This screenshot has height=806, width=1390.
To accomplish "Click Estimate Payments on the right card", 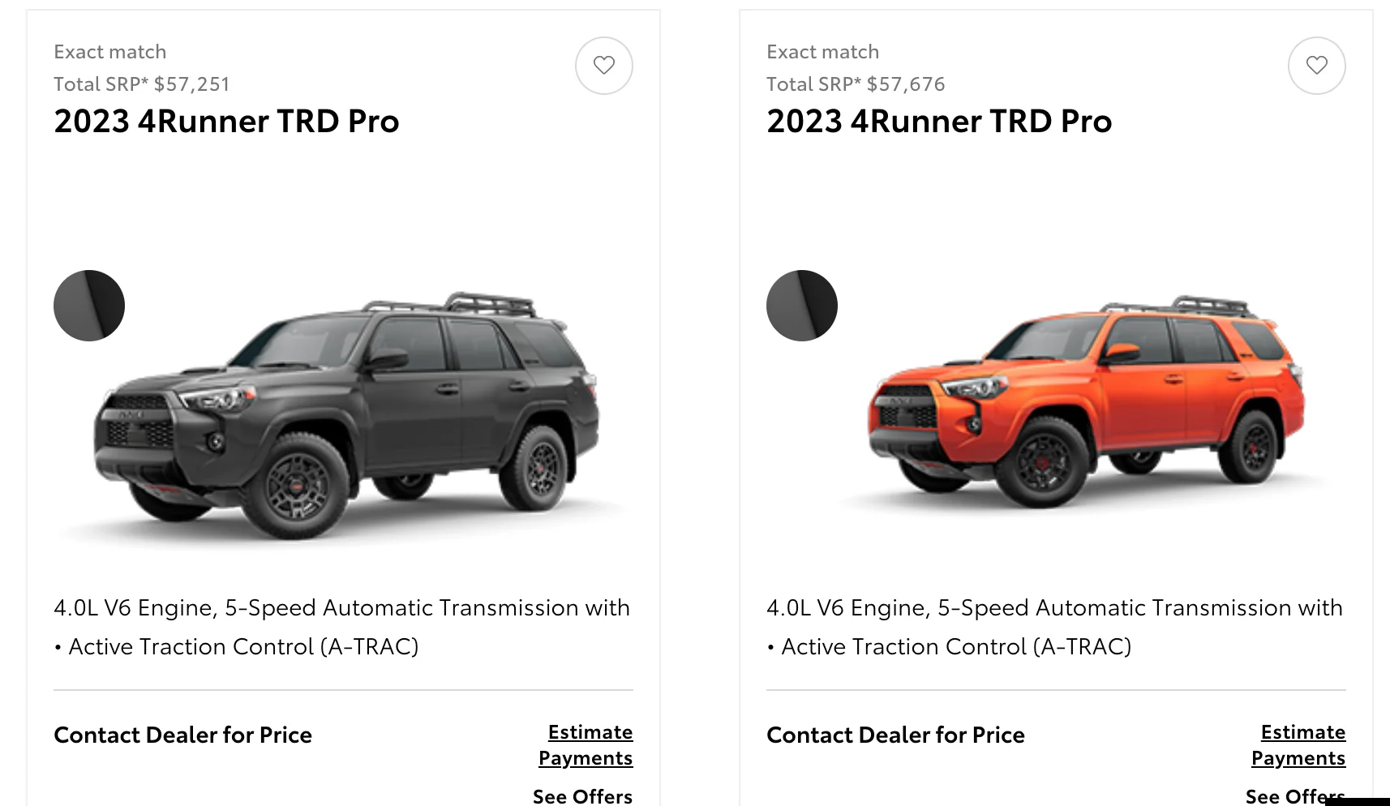I will coord(1298,745).
